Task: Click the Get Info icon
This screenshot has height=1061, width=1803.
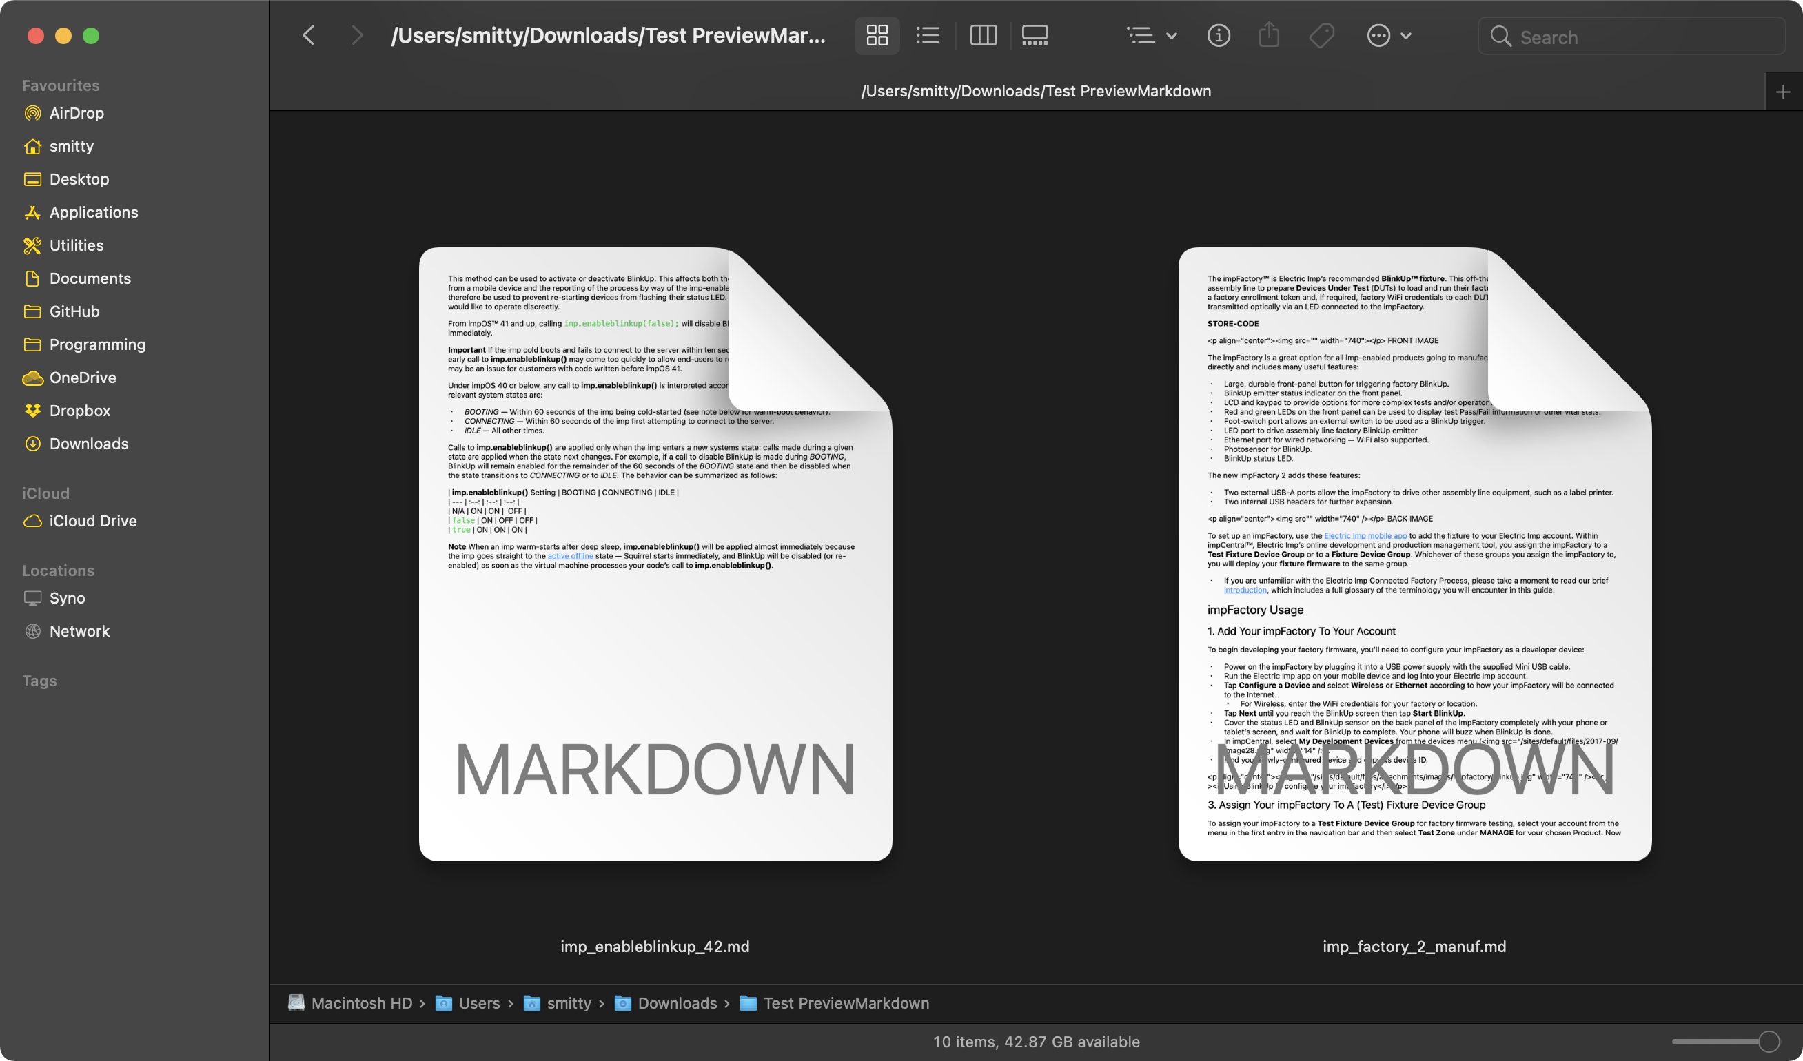Action: tap(1219, 35)
